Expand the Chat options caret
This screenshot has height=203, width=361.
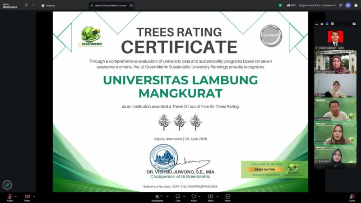coord(184,197)
